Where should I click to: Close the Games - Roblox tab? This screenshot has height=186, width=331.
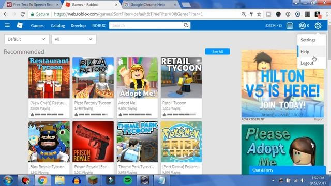tap(116, 5)
